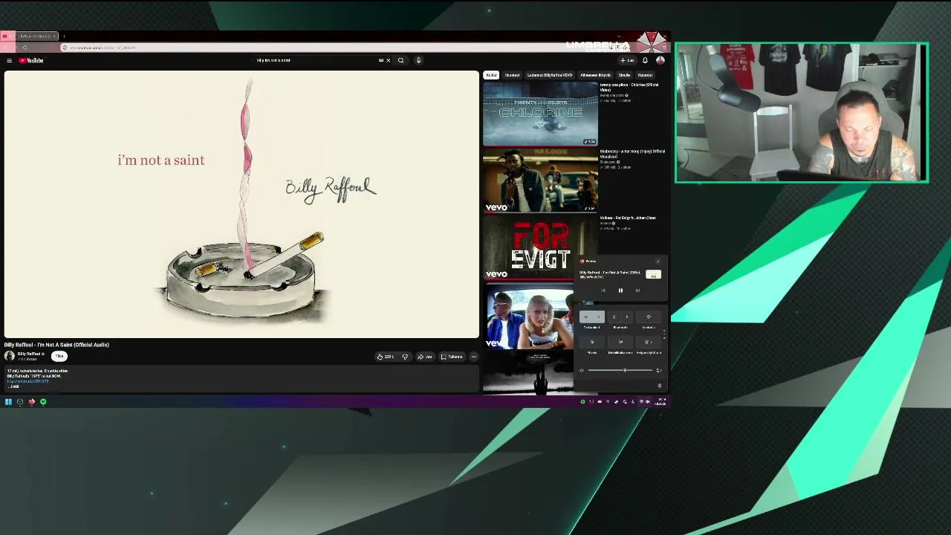Open Firefox from the taskbar
The width and height of the screenshot is (951, 535).
[x=31, y=402]
